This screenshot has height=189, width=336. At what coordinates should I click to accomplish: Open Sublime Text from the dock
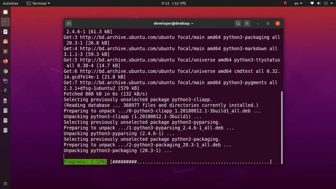point(5,51)
